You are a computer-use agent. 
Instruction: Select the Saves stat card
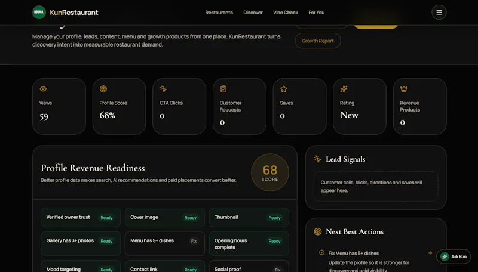300,106
